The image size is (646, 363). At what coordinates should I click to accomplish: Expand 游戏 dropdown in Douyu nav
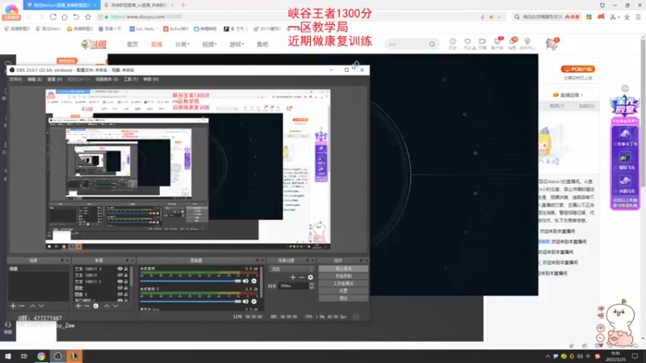(x=237, y=44)
